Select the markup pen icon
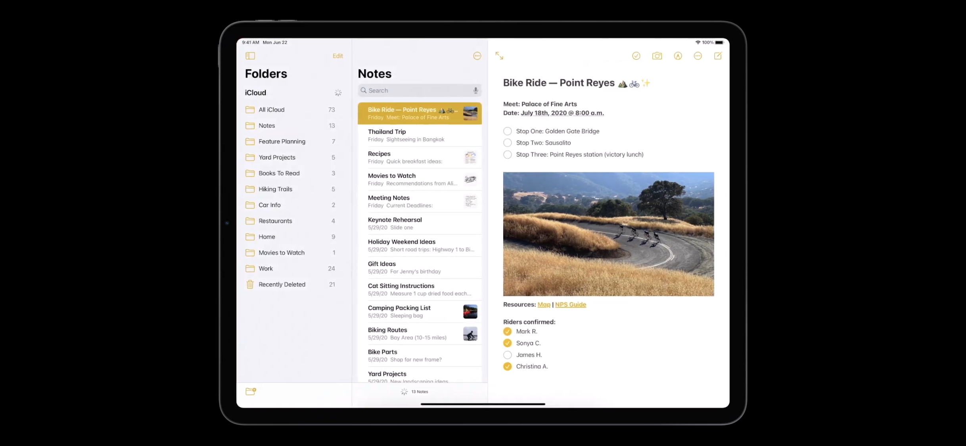The height and width of the screenshot is (446, 966). pyautogui.click(x=678, y=56)
